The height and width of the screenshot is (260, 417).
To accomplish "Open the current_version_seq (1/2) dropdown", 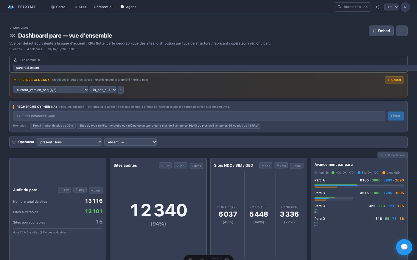I will [x=51, y=90].
